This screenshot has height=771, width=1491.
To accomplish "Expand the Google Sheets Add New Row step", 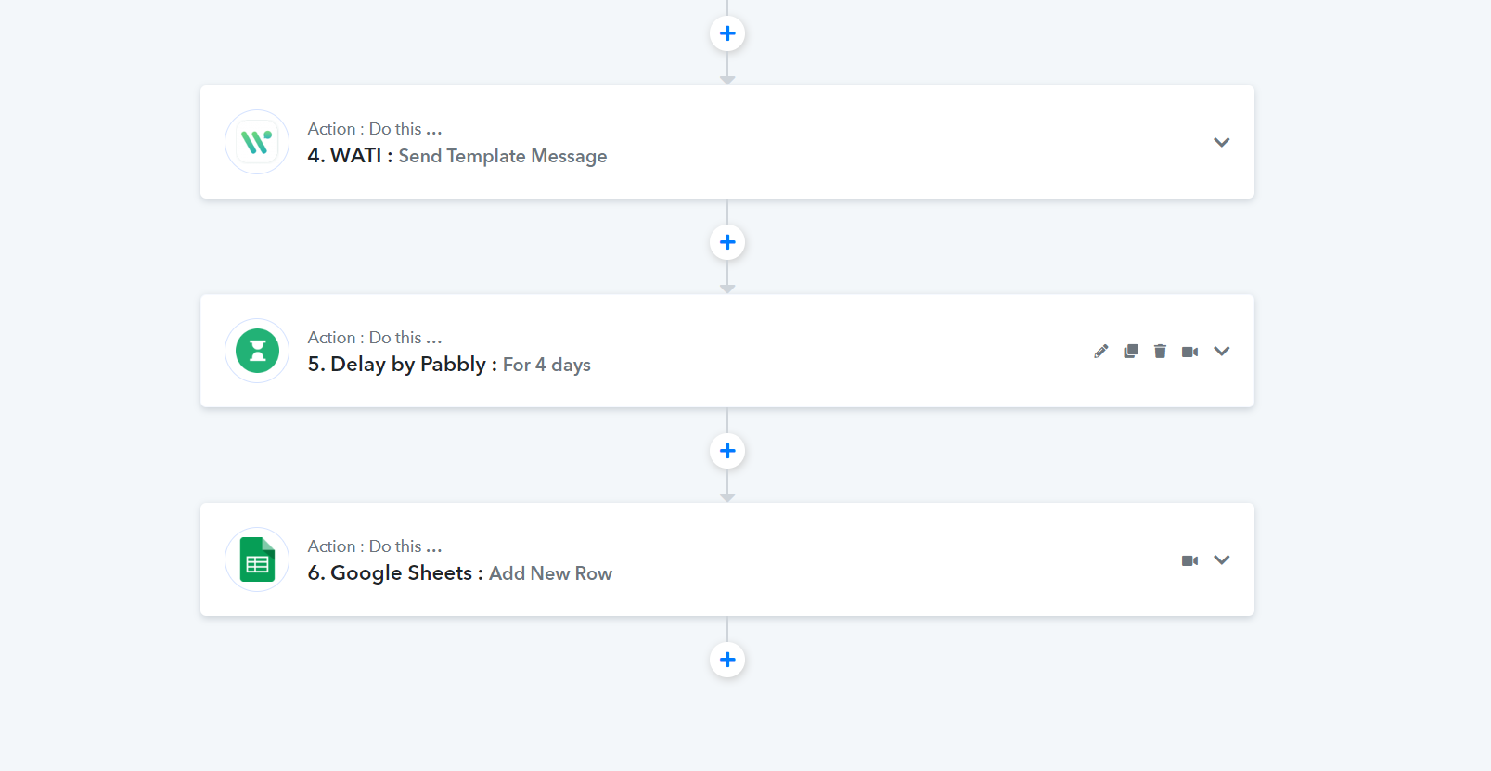I will coord(1222,559).
